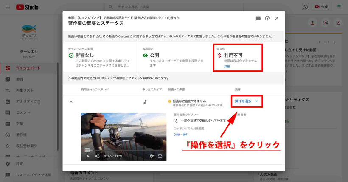Image resolution: width=348 pixels, height=182 pixels.
Task: Click the 利用不可 monetization-off icon
Action: [x=219, y=56]
